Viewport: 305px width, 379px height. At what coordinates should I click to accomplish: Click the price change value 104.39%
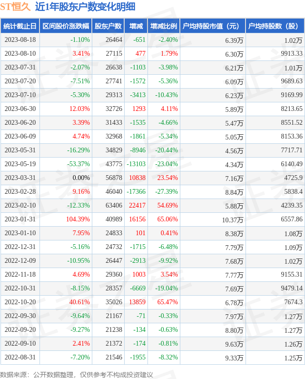coord(78,219)
